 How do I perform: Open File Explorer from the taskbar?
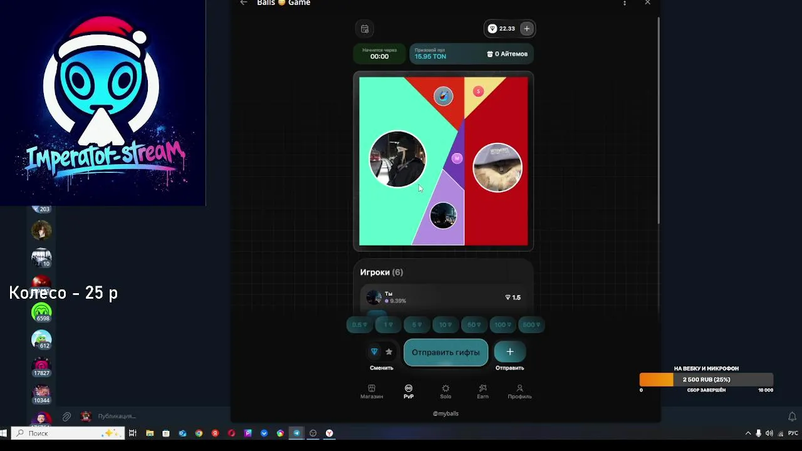pos(150,433)
